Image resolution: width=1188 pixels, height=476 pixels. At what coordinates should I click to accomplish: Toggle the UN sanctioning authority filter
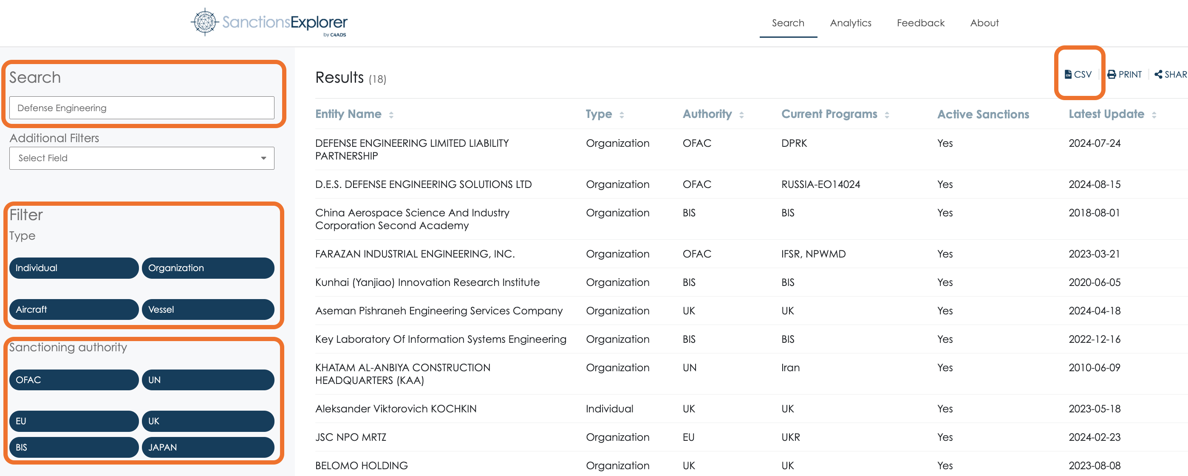[x=208, y=380]
